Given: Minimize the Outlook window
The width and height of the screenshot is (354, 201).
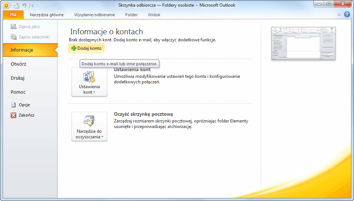Looking at the screenshot, I should click(x=319, y=4).
